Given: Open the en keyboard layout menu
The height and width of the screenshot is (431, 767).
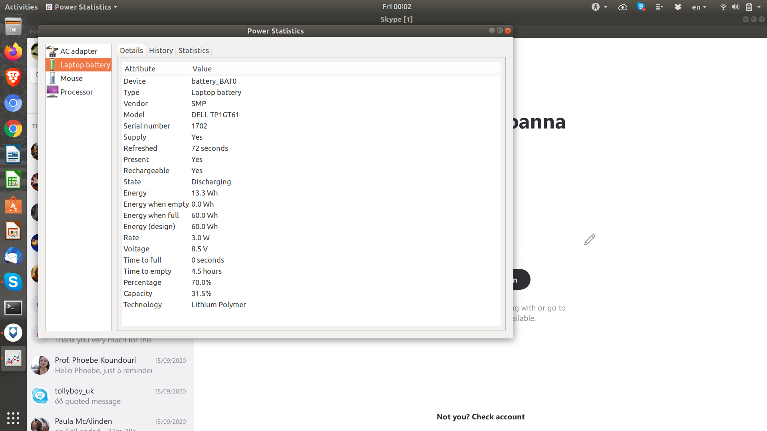Looking at the screenshot, I should pyautogui.click(x=699, y=7).
